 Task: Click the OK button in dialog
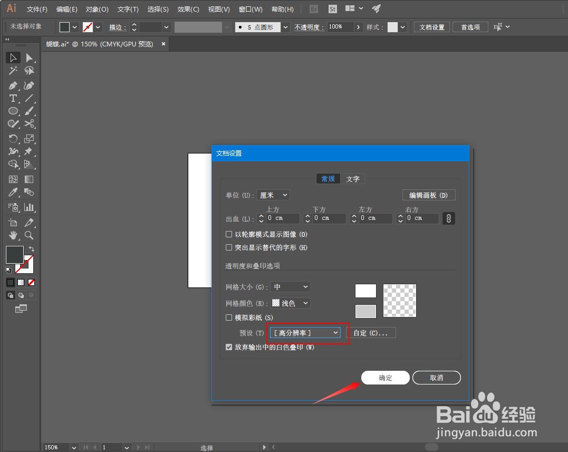click(386, 378)
